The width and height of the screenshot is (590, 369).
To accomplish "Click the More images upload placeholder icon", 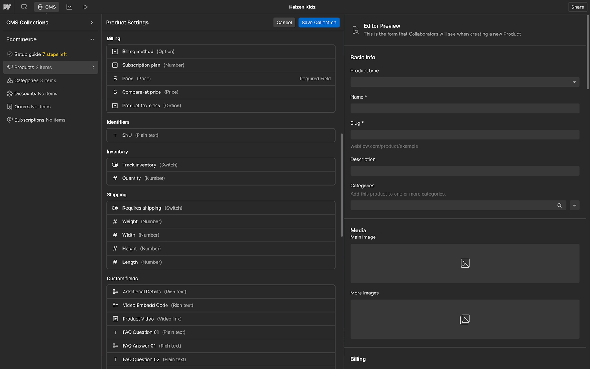I will click(465, 319).
